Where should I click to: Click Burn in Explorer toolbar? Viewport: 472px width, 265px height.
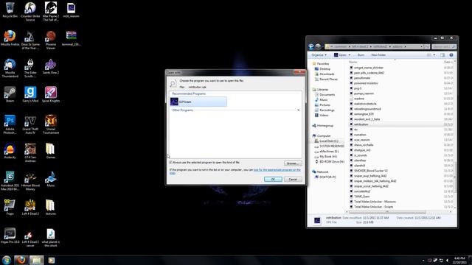(361, 55)
